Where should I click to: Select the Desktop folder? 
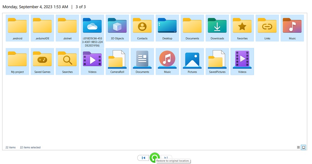click(x=167, y=28)
